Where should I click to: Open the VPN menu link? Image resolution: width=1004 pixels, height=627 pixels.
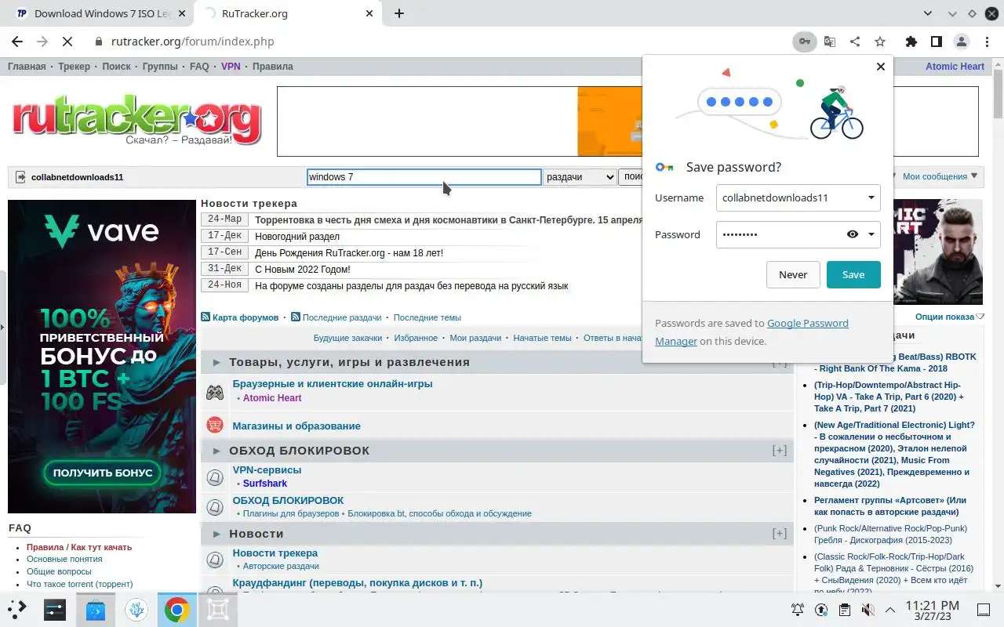231,67
